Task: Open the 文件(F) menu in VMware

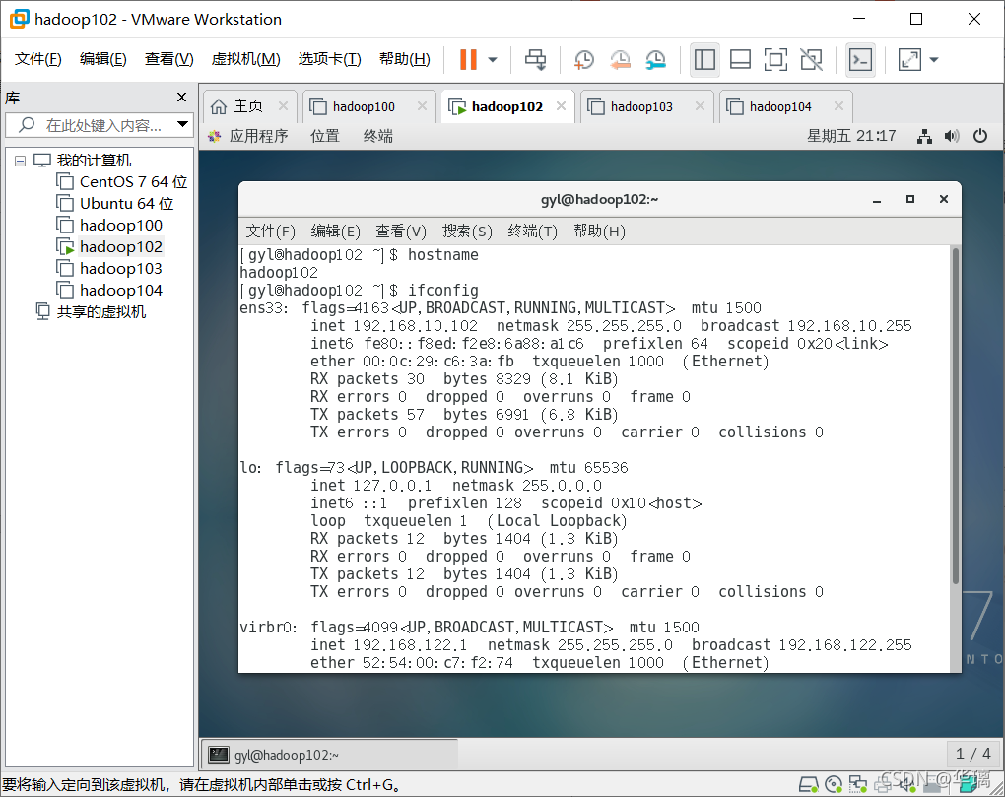Action: [x=37, y=59]
